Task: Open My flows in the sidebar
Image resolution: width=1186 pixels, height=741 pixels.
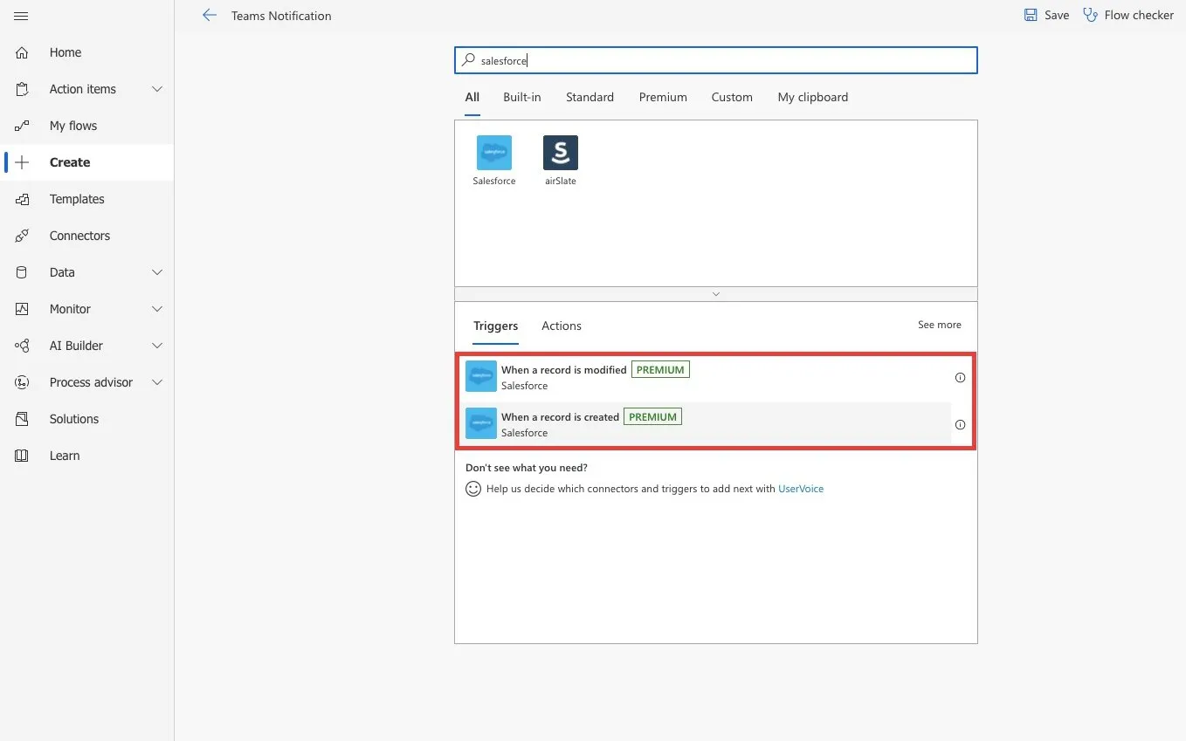Action: [73, 126]
